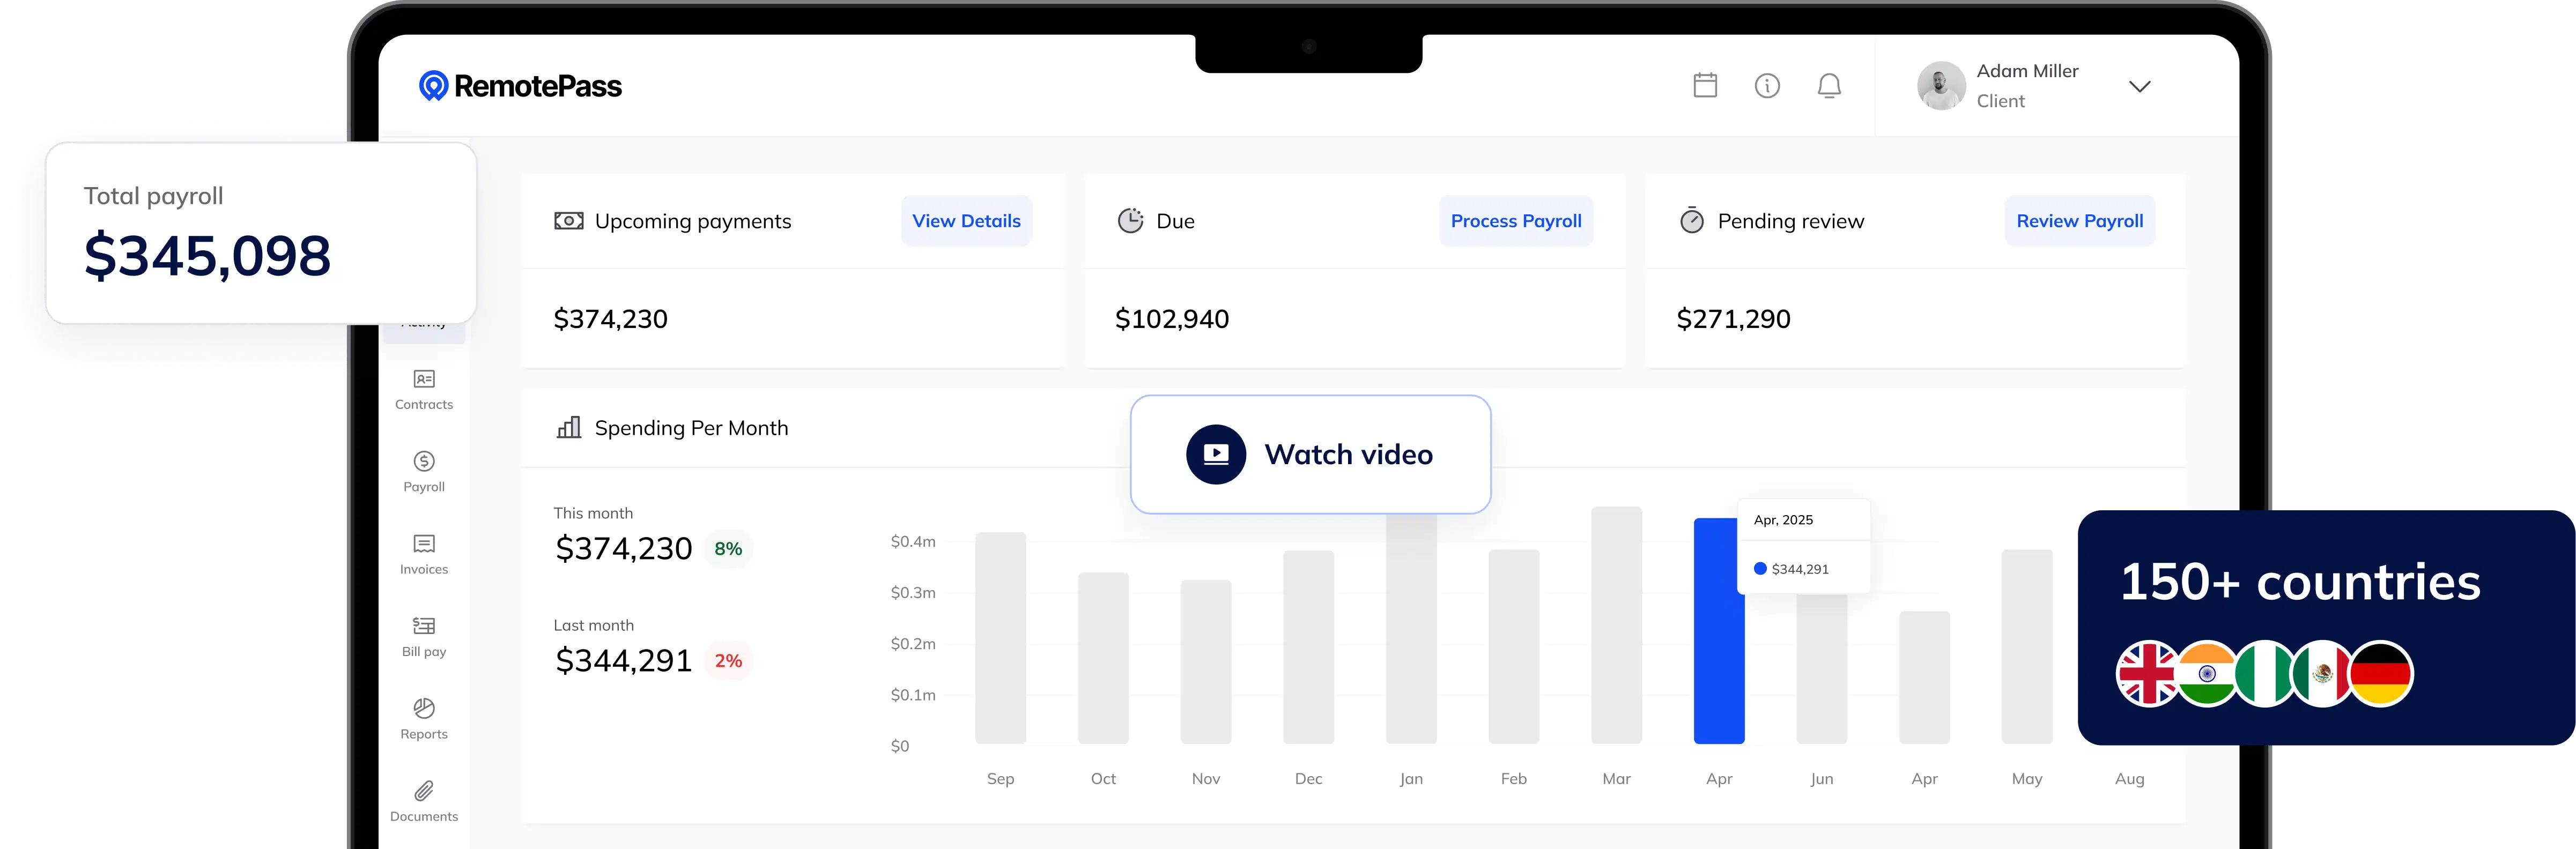Image resolution: width=2576 pixels, height=849 pixels.
Task: Select the Feb bar in chart
Action: tap(1513, 646)
